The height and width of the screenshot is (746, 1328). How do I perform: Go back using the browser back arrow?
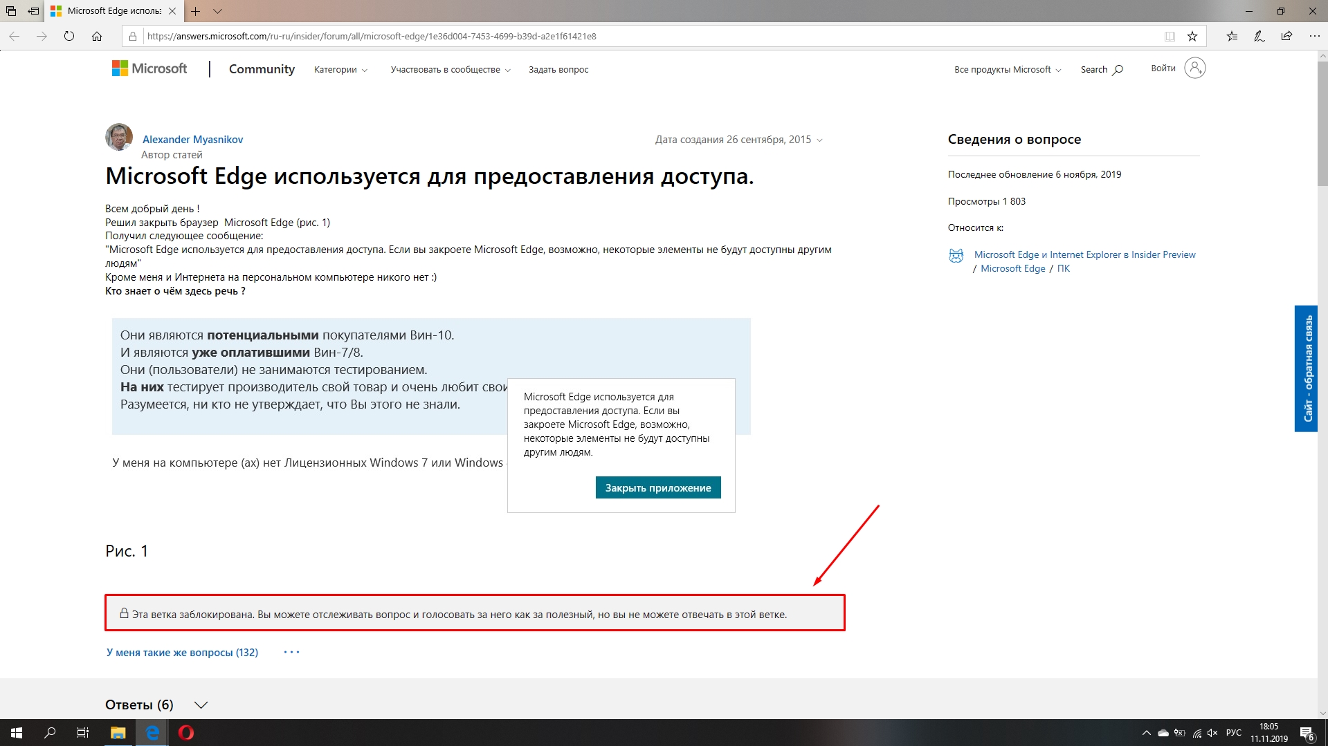(x=15, y=36)
